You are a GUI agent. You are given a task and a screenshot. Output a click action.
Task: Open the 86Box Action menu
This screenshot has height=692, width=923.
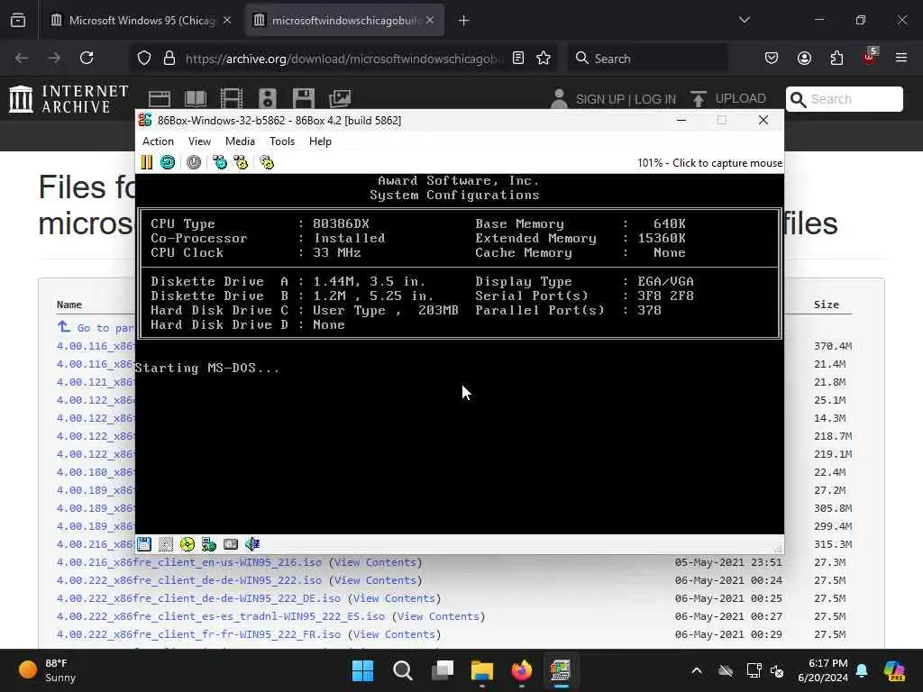158,141
